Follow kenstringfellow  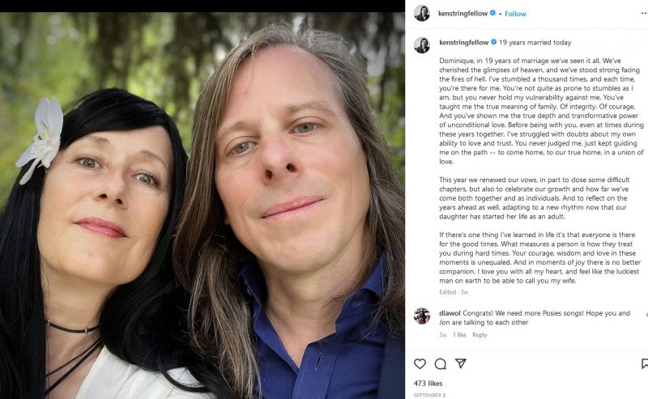point(515,14)
